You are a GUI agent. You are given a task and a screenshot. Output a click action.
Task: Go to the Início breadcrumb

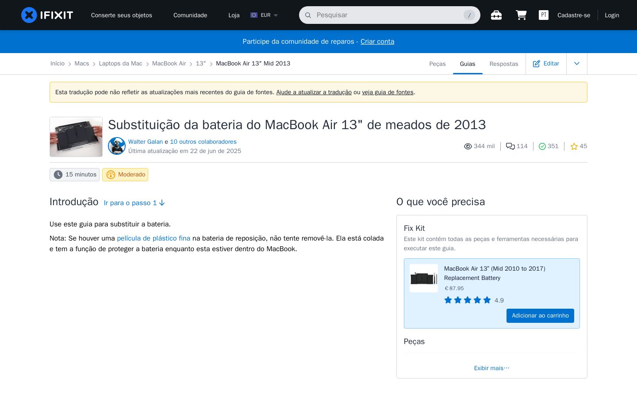[58, 64]
